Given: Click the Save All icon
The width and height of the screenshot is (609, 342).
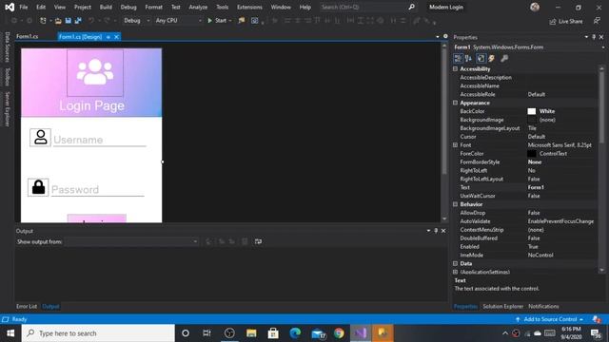Looking at the screenshot, I should click(78, 21).
